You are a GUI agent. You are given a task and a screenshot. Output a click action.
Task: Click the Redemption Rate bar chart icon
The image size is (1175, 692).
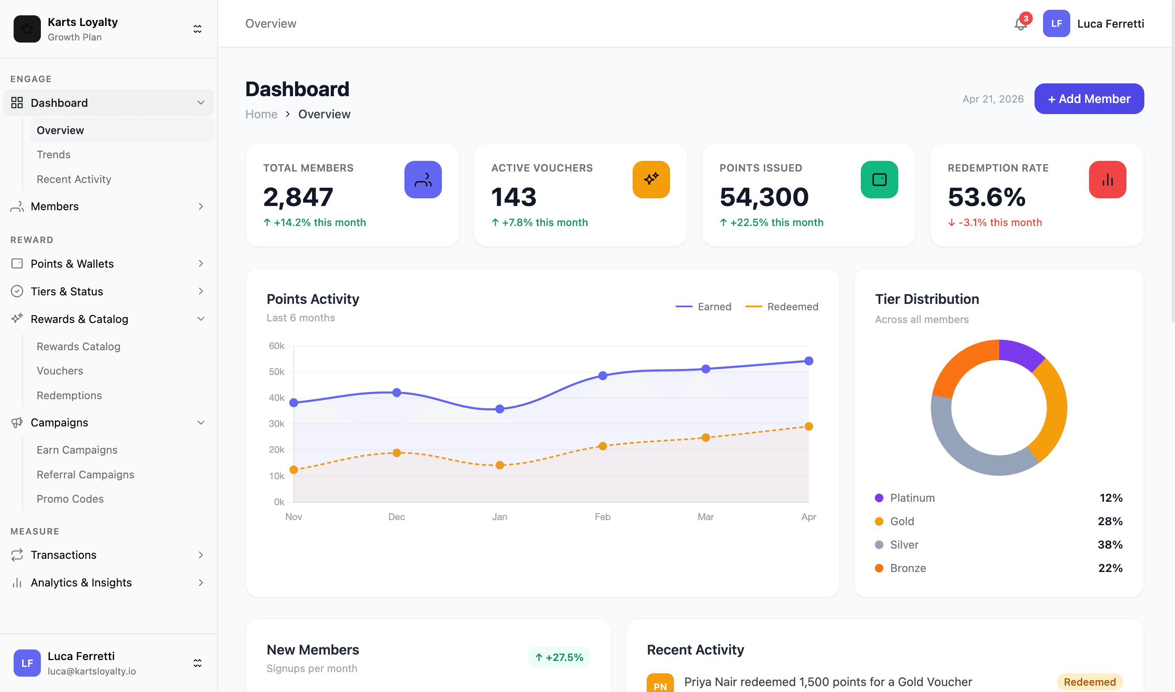pos(1107,180)
